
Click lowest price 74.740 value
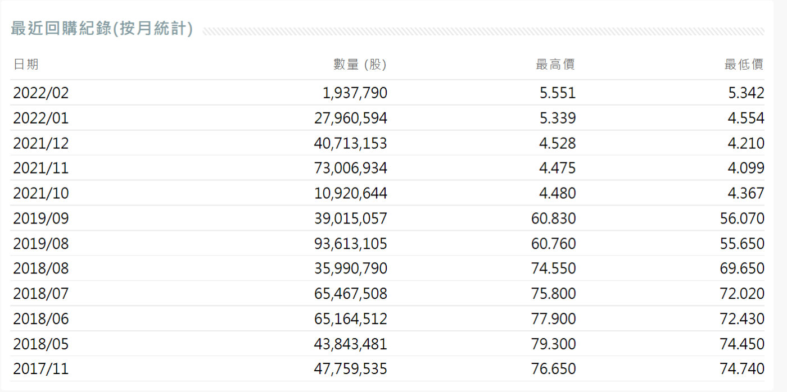point(742,369)
